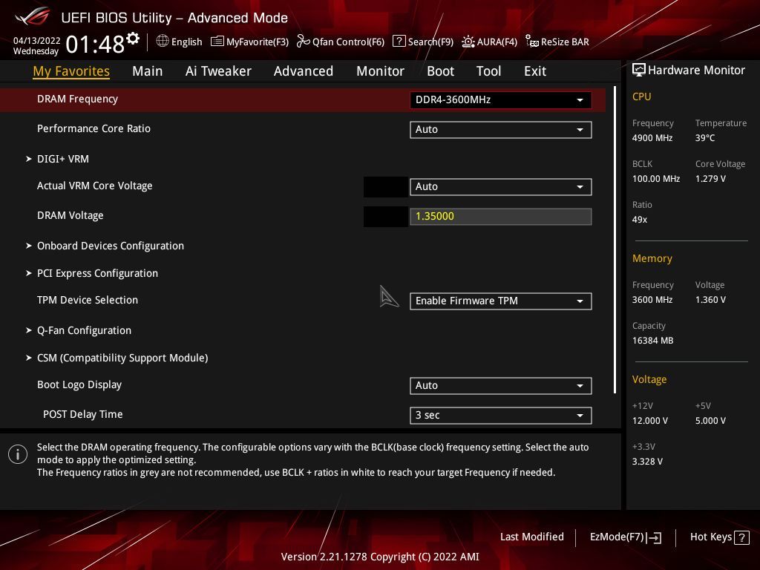
Task: Open MyFavorite(F3) list icon
Action: pos(217,42)
